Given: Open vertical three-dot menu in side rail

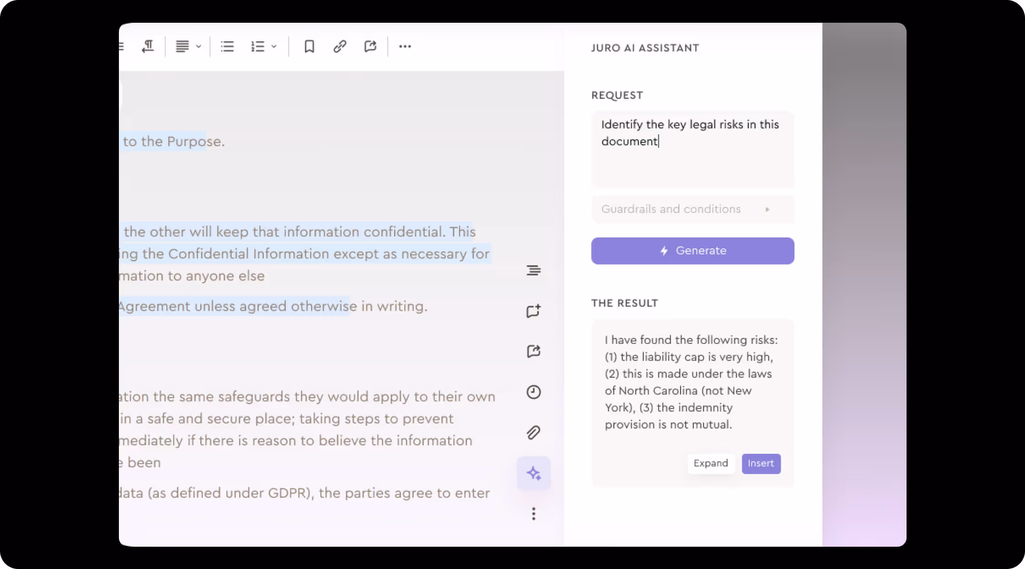Looking at the screenshot, I should coord(533,514).
